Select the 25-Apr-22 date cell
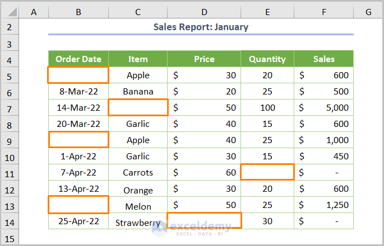Viewport: 384px width, 246px height. [78, 221]
